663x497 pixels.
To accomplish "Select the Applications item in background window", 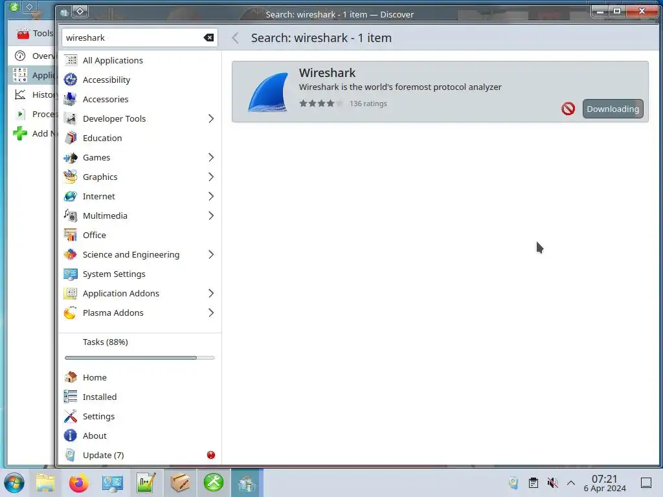I will coord(32,75).
